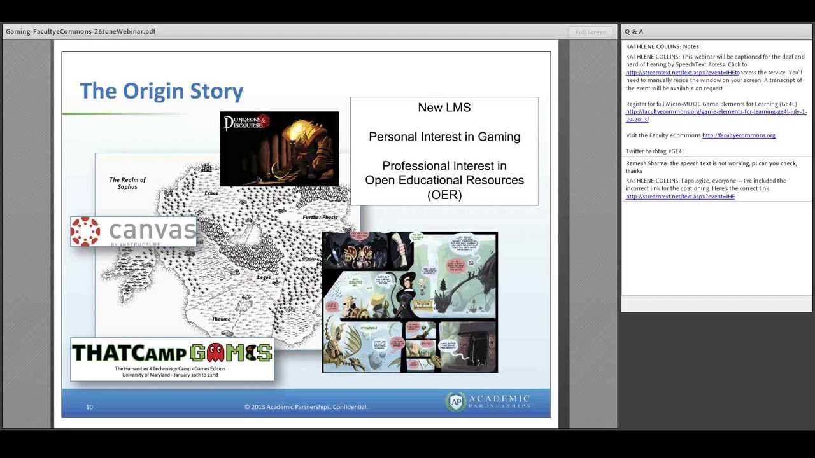Image resolution: width=815 pixels, height=458 pixels.
Task: Click 'The Origin Story' slide heading
Action: tap(161, 91)
